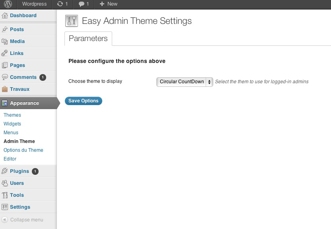
Task: Click the Save Options button
Action: coord(84,101)
